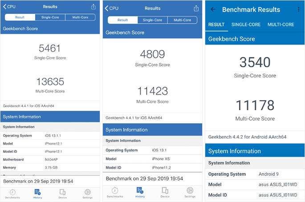Tap System Information blue header in Android screen
The image size is (305, 202).
coord(255,151)
